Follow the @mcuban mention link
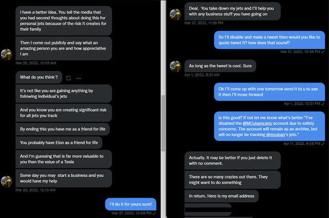Image resolution: width=329 pixels, height=218 pixels. 276,135
